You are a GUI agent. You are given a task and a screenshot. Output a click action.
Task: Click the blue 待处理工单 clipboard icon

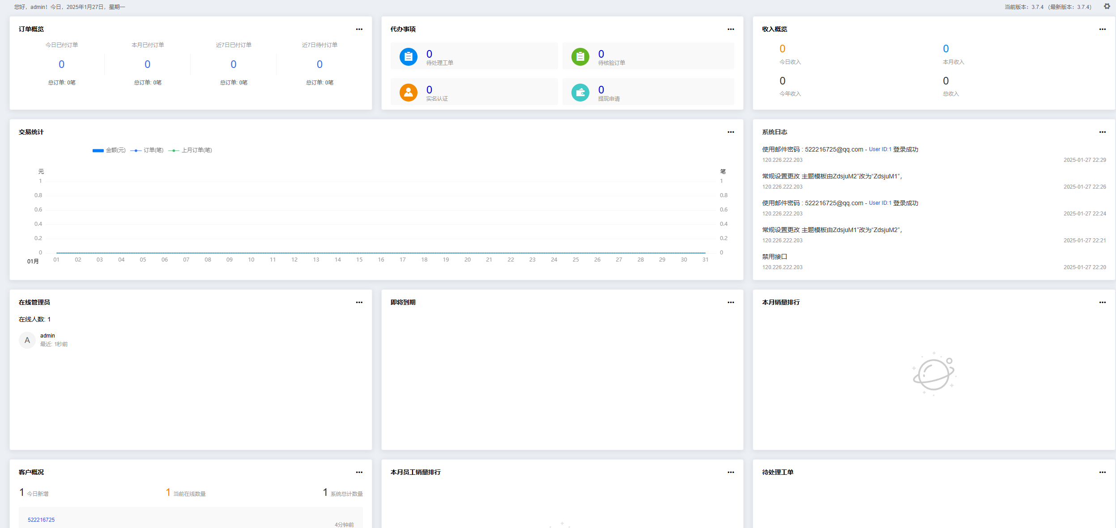408,57
